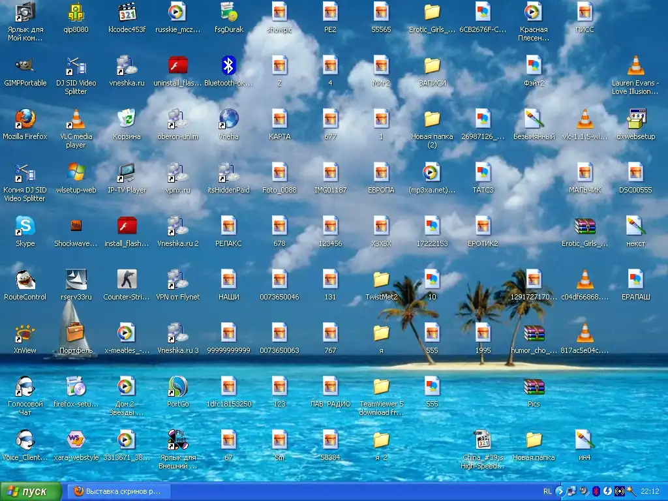The image size is (668, 501).
Task: Open the GIMPPortable shortcut
Action: click(x=25, y=66)
